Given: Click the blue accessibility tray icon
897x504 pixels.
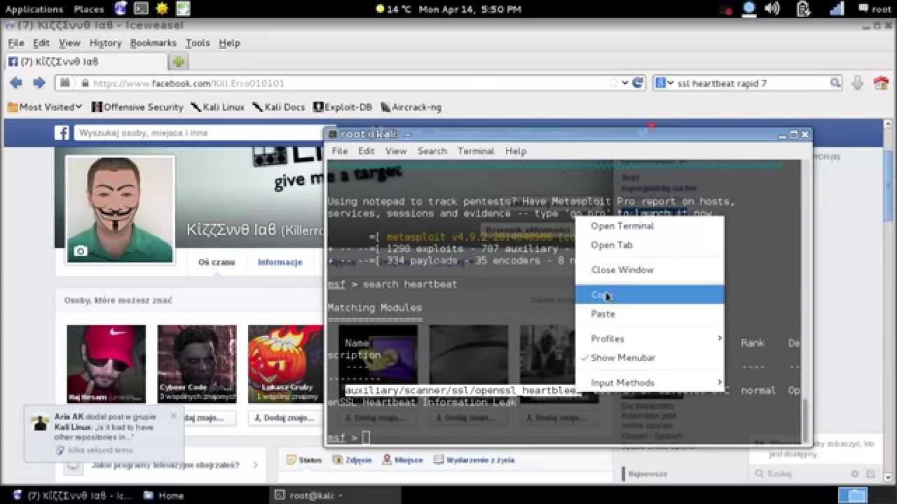Looking at the screenshot, I should pos(749,9).
